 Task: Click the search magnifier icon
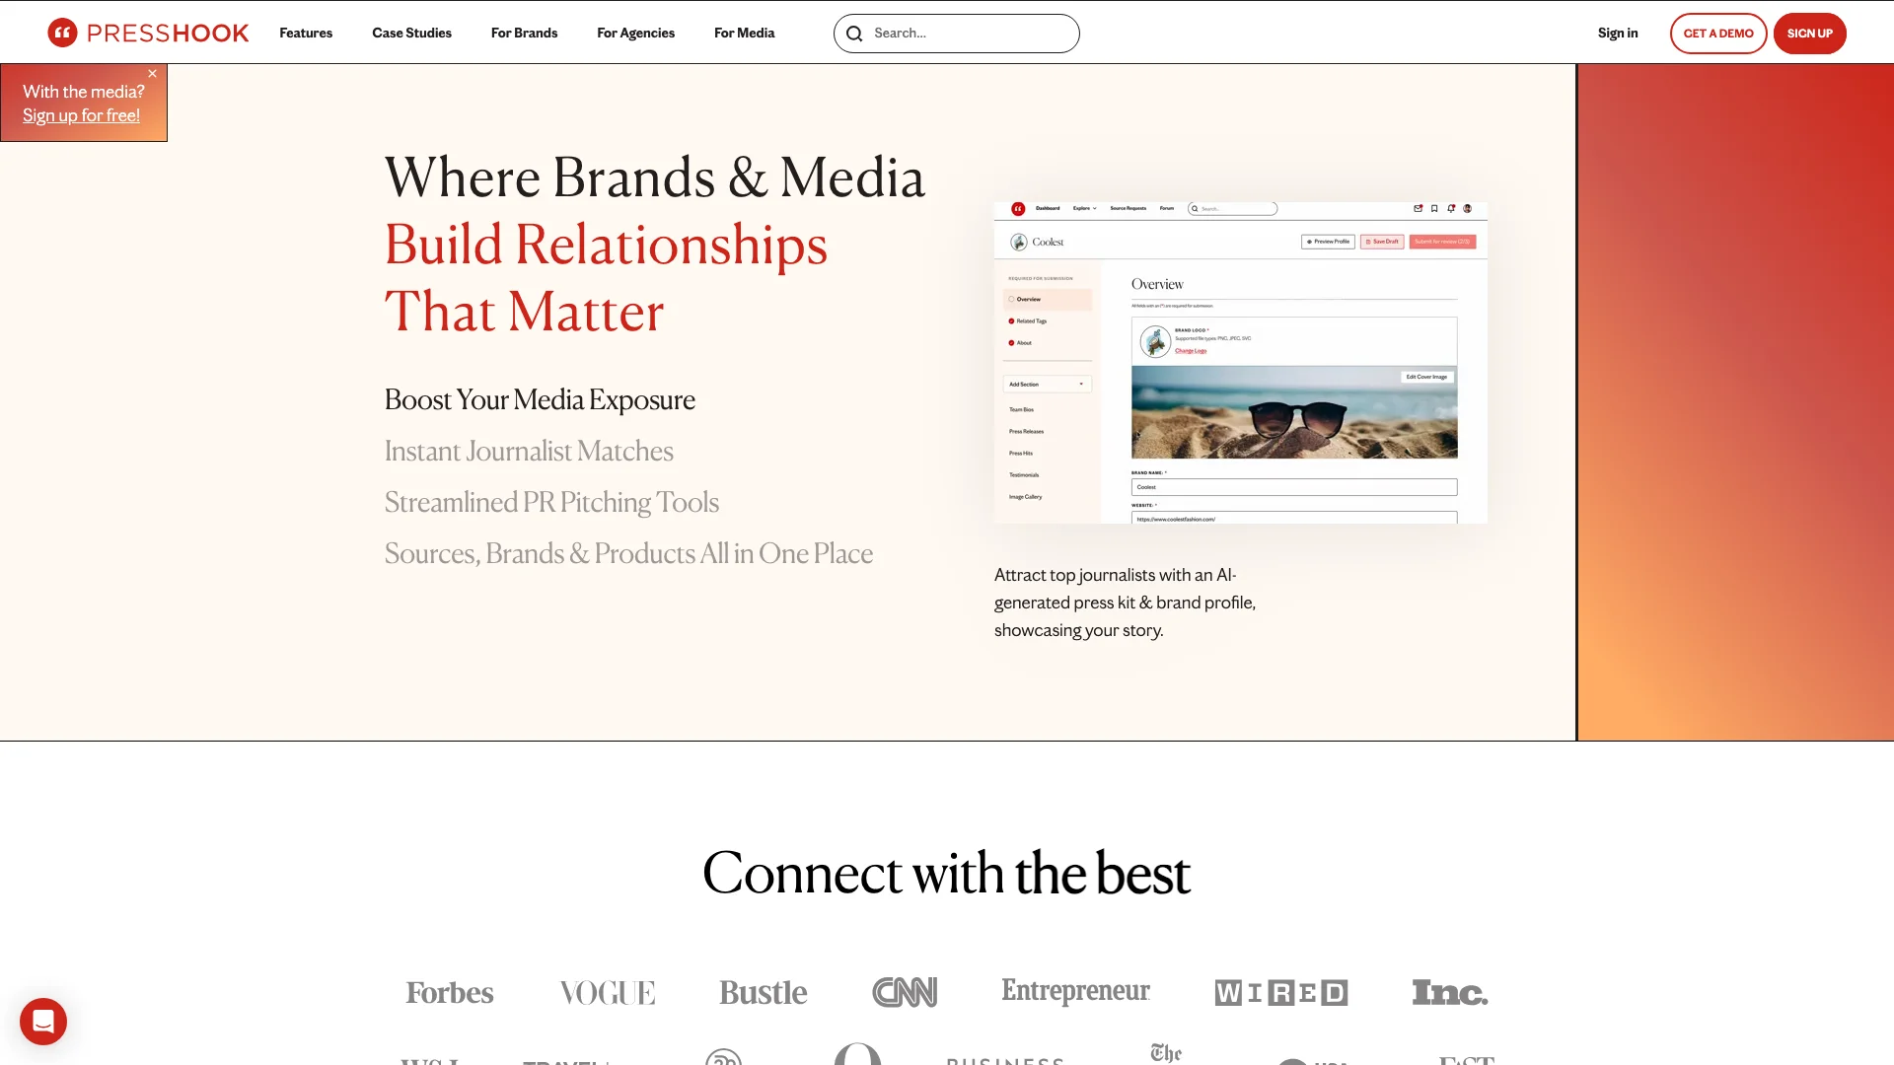pyautogui.click(x=854, y=34)
